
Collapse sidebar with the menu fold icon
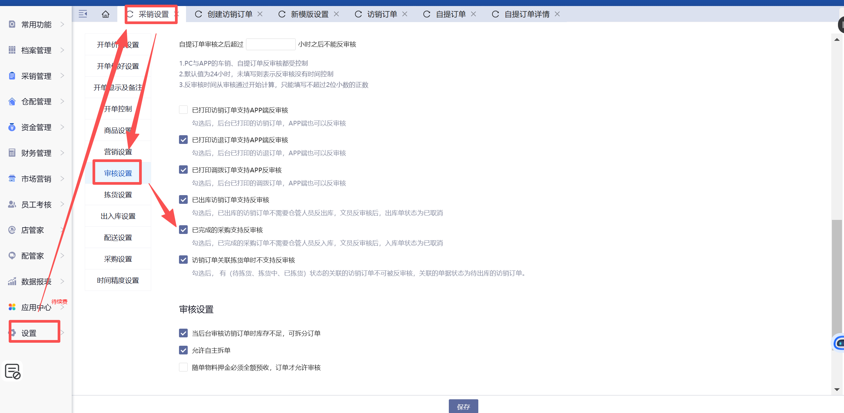pos(83,14)
